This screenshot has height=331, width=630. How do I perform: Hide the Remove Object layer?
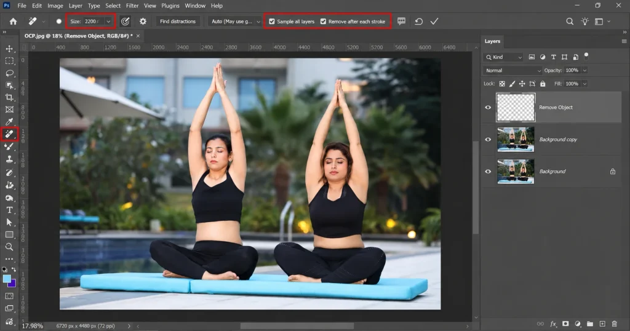click(x=488, y=107)
